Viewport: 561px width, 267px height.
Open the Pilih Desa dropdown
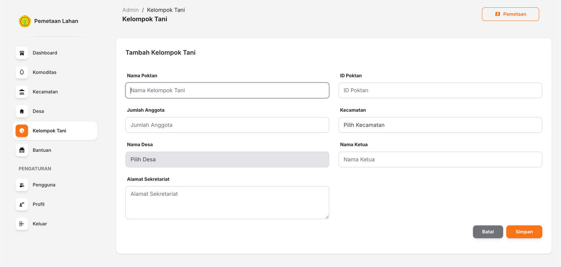pos(227,159)
